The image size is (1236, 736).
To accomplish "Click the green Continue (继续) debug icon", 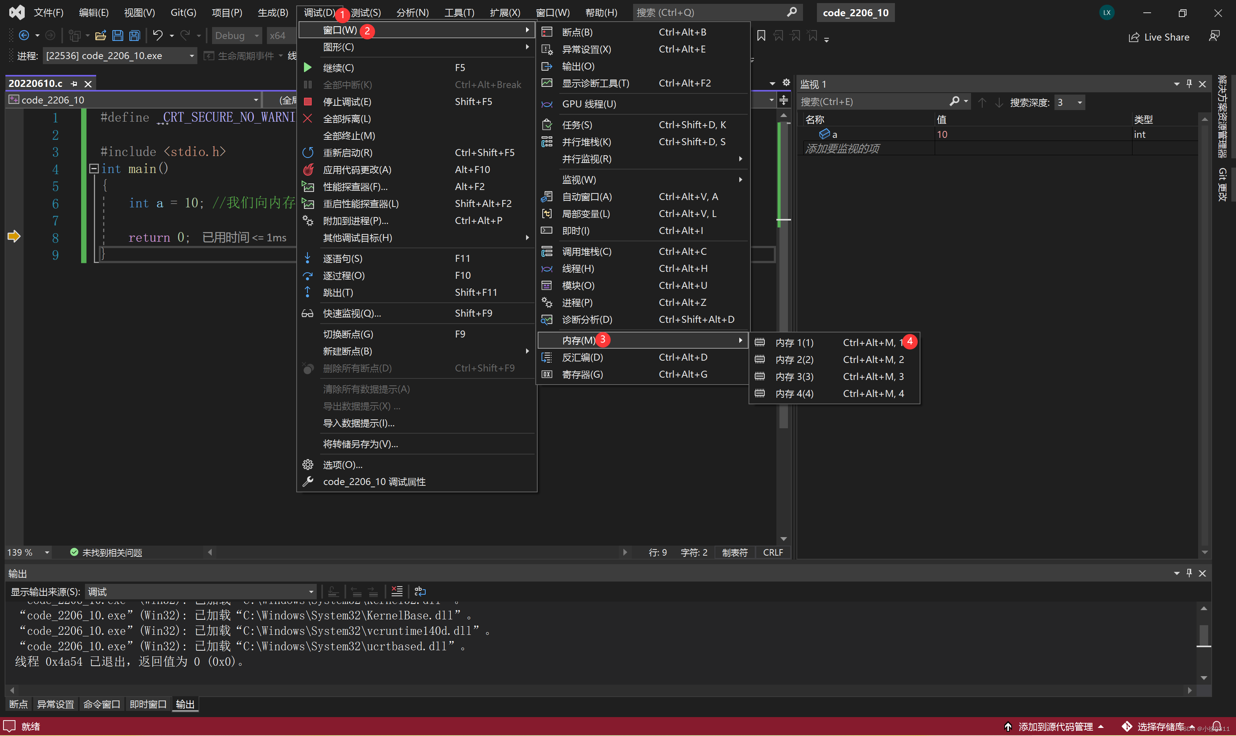I will point(307,68).
